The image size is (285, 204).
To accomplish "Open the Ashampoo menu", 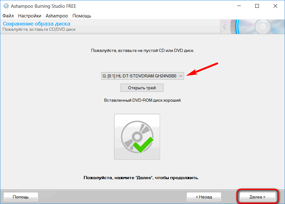I will (x=57, y=16).
